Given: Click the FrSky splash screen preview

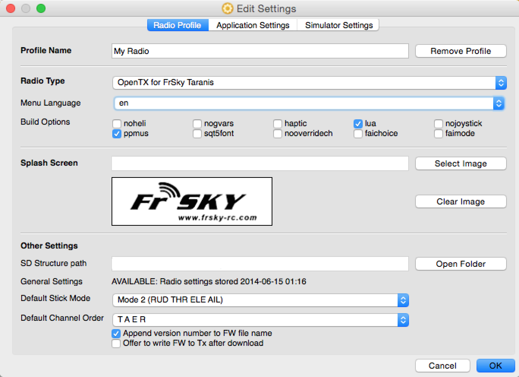Looking at the screenshot, I should [192, 201].
